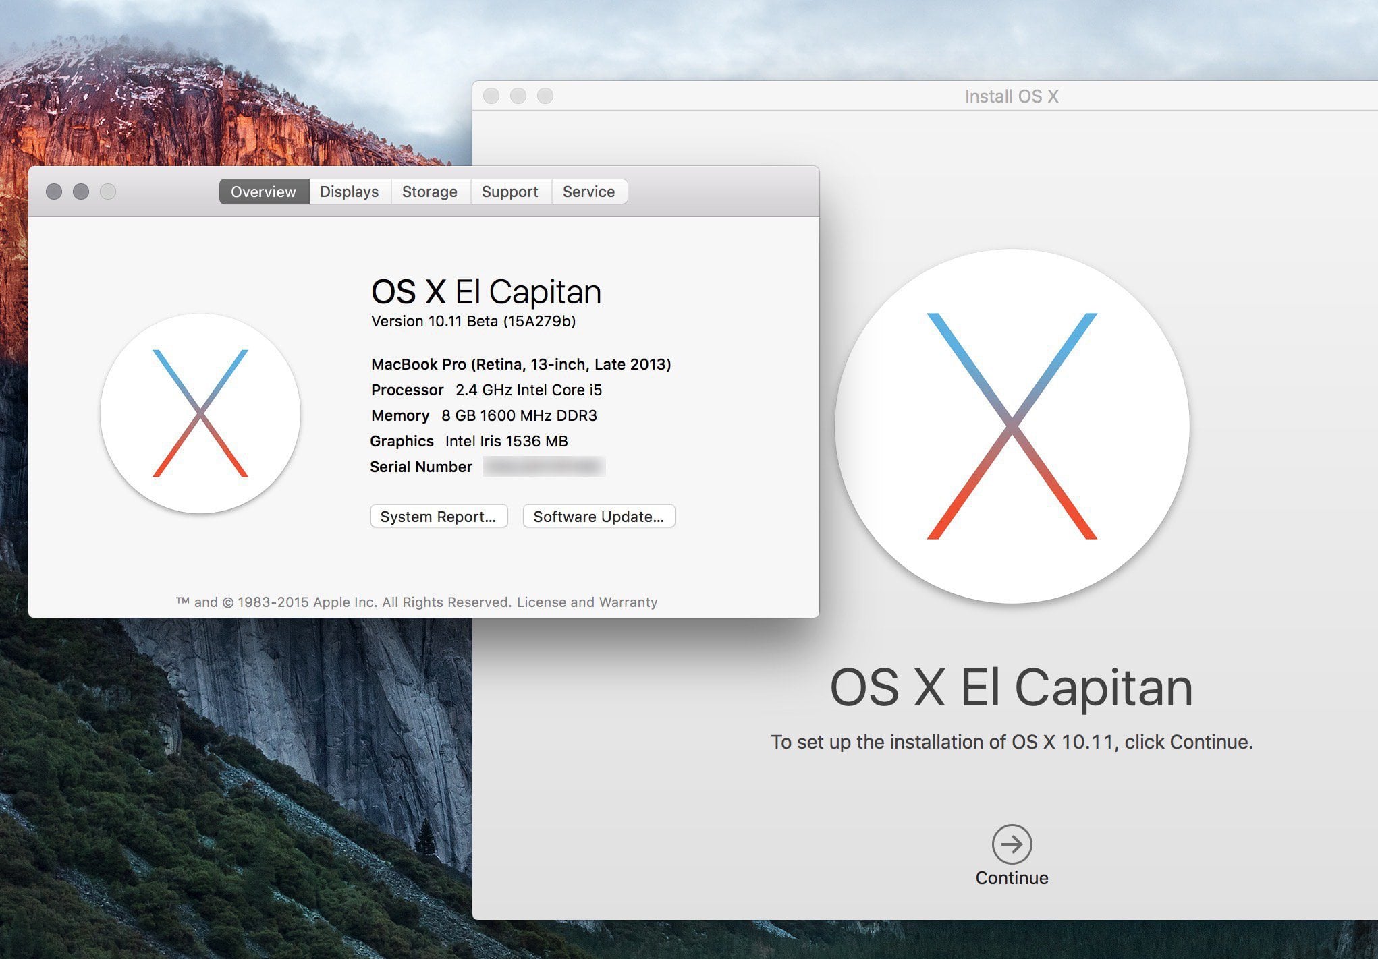The height and width of the screenshot is (959, 1378).
Task: Click the blurred serial number value
Action: pyautogui.click(x=544, y=467)
